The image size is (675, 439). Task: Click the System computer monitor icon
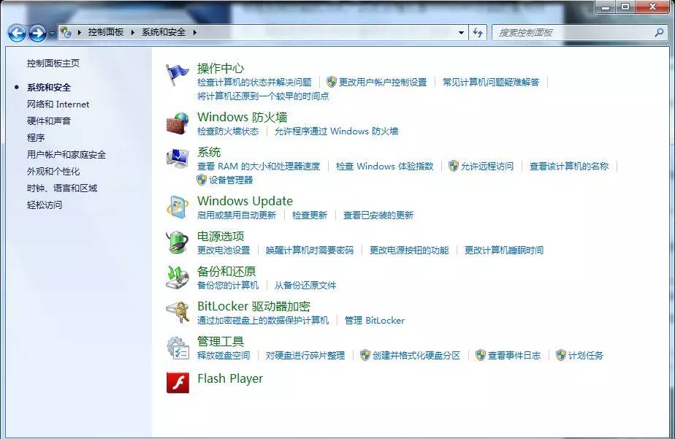click(178, 159)
